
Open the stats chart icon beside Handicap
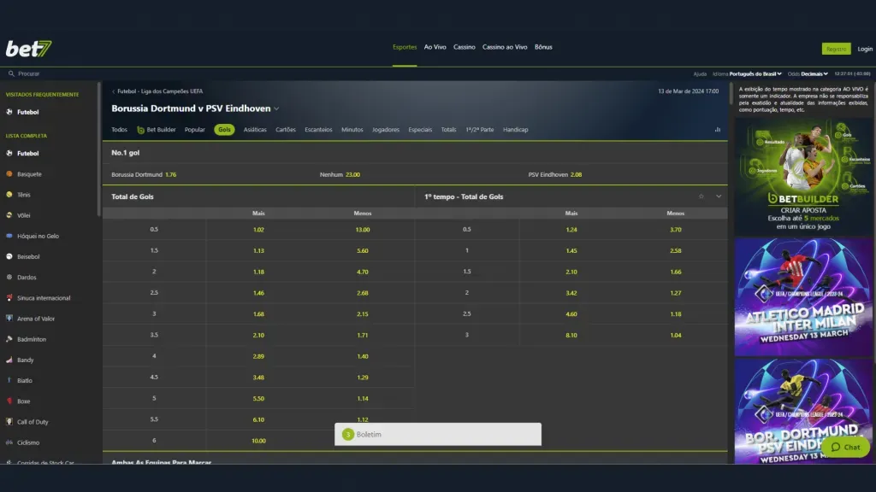(x=717, y=130)
